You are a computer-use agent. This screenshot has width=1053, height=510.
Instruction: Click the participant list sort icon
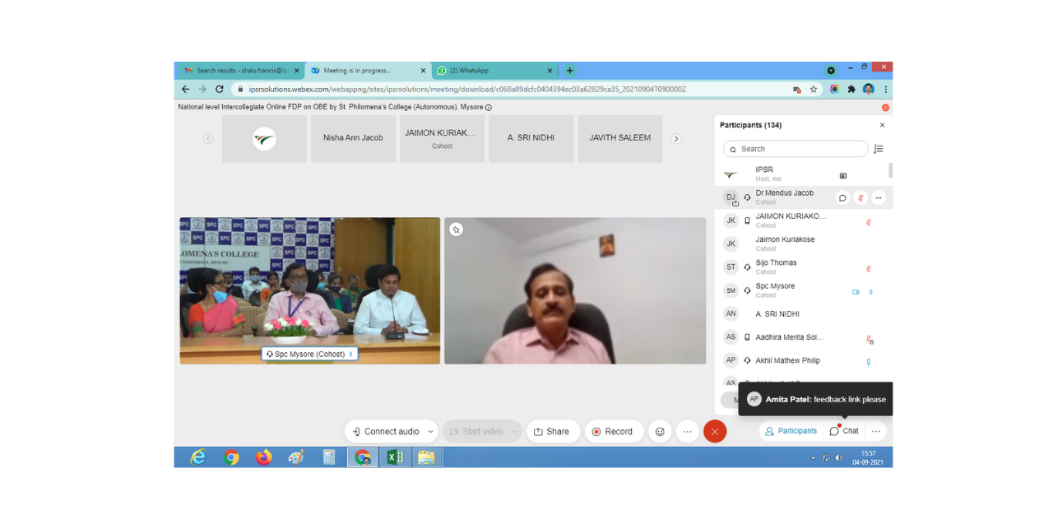click(x=878, y=149)
